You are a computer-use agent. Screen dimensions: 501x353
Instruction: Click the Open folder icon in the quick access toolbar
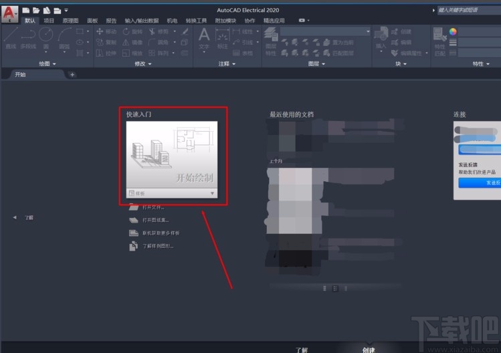[x=36, y=11]
